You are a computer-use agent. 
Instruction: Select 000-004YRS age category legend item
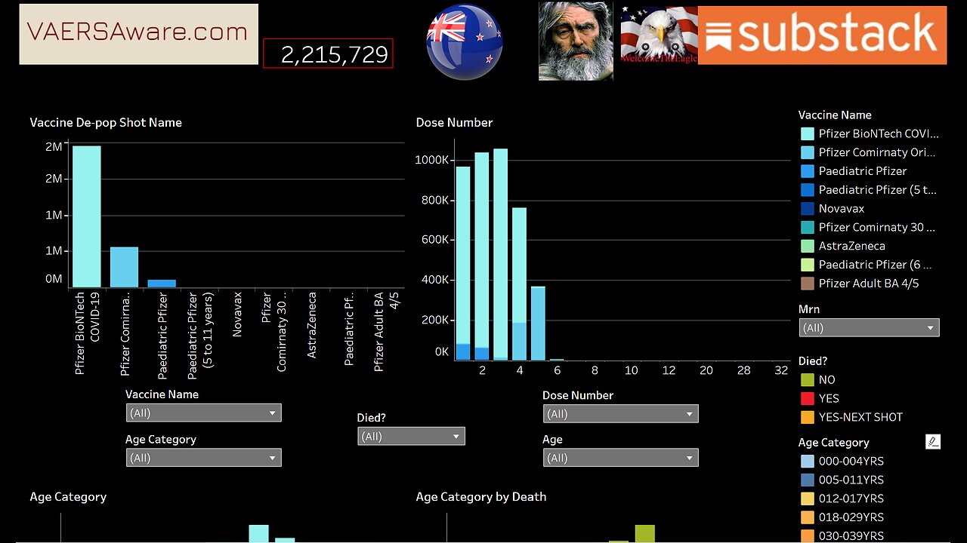[842, 461]
